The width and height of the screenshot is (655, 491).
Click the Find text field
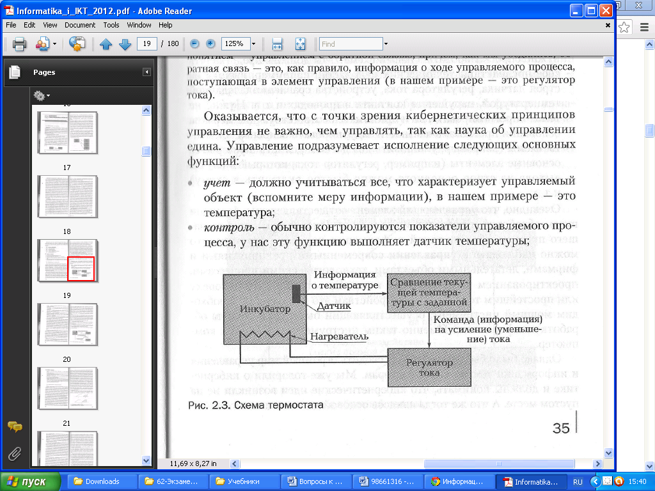[351, 44]
